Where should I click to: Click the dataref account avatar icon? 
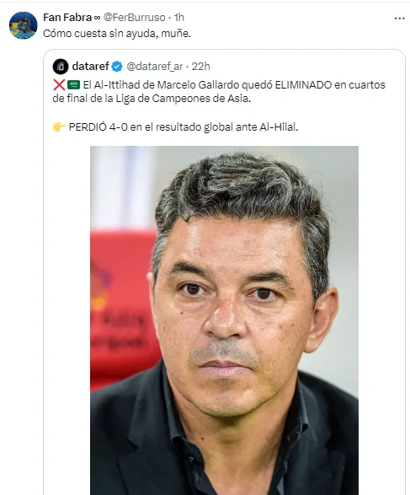(x=61, y=67)
